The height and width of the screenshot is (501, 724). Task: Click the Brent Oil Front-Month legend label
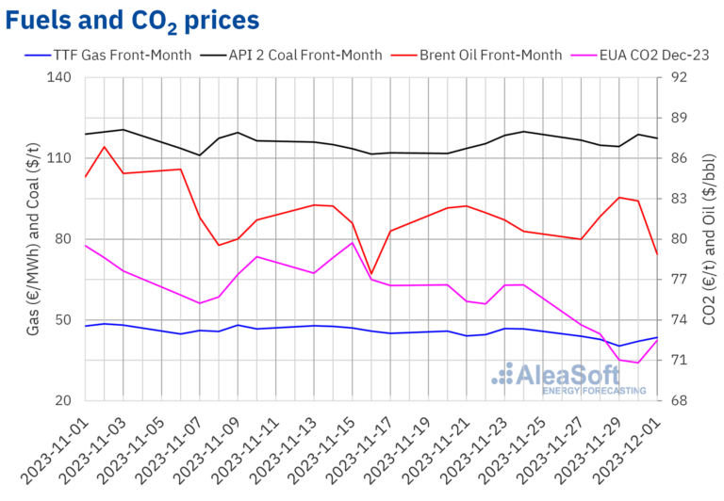(491, 56)
